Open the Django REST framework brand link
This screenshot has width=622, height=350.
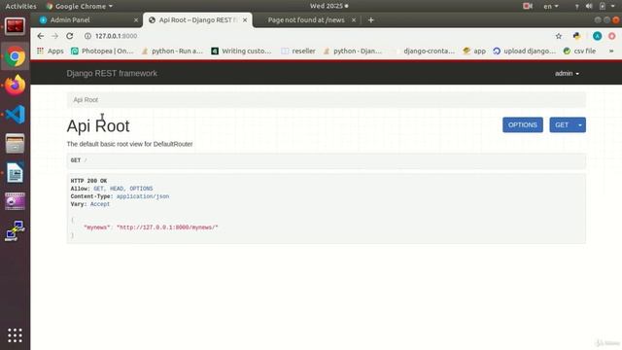pyautogui.click(x=112, y=74)
